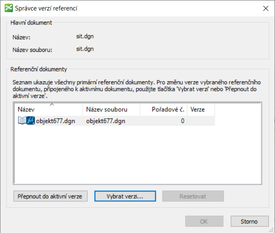Image resolution: width=275 pixels, height=233 pixels.
Task: Click the blue DGN file-type icon in row
Action: (31, 121)
